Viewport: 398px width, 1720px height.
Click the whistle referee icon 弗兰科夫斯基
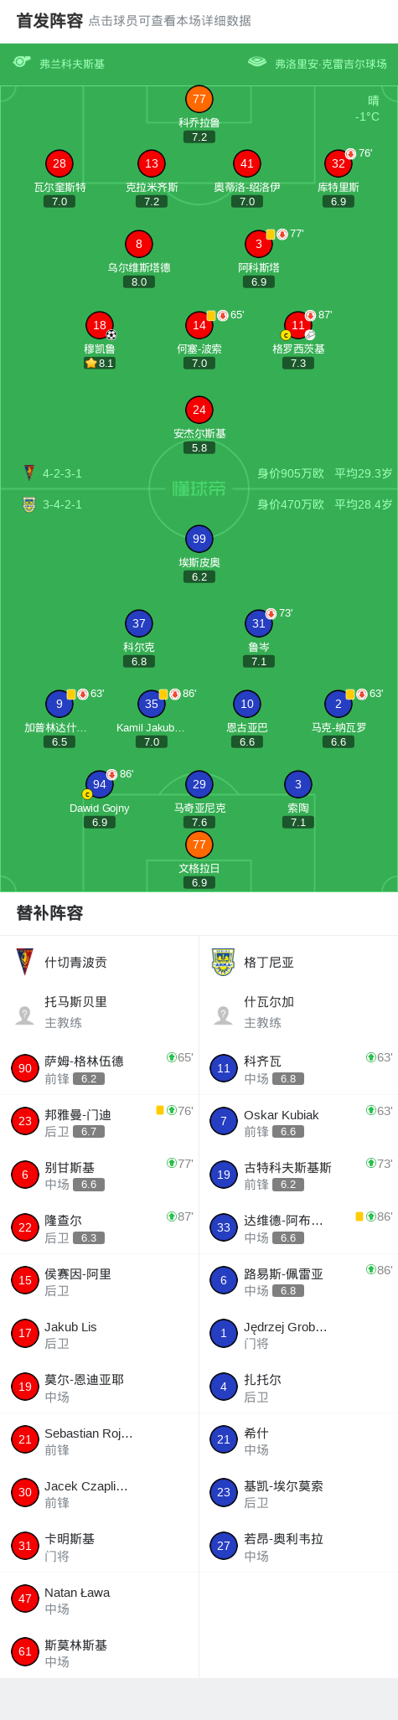click(22, 62)
